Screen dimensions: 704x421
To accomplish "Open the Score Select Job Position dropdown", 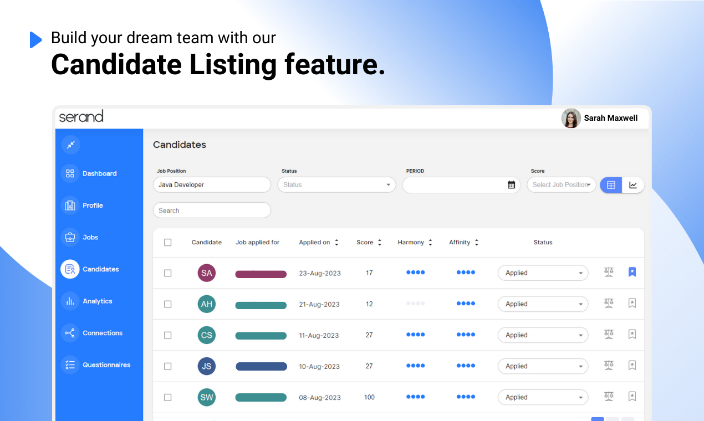I will pos(562,185).
